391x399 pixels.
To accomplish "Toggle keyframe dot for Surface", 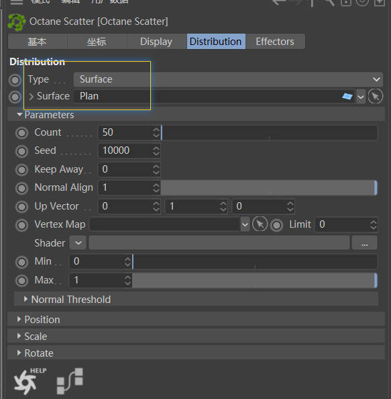I will (x=15, y=97).
